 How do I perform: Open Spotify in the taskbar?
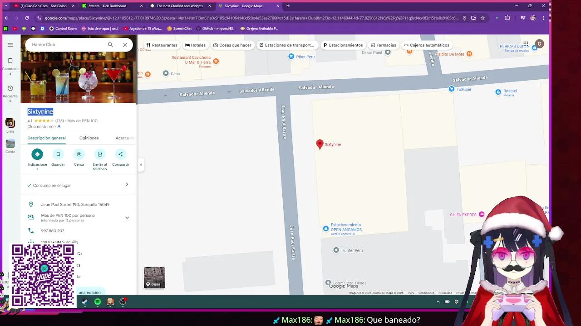tap(98, 302)
